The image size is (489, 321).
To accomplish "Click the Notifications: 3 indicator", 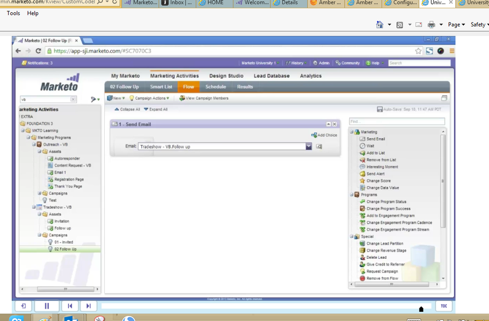I will (x=37, y=63).
